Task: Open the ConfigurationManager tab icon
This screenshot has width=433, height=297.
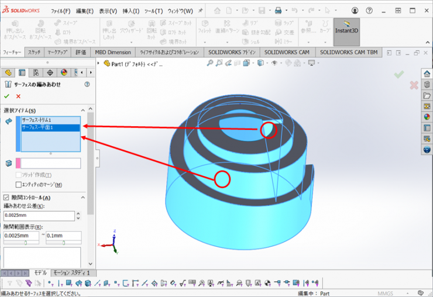Action: click(36, 72)
